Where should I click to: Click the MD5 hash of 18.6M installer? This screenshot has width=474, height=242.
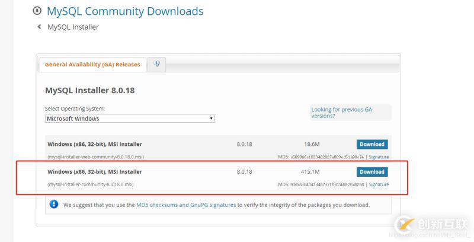(x=327, y=157)
